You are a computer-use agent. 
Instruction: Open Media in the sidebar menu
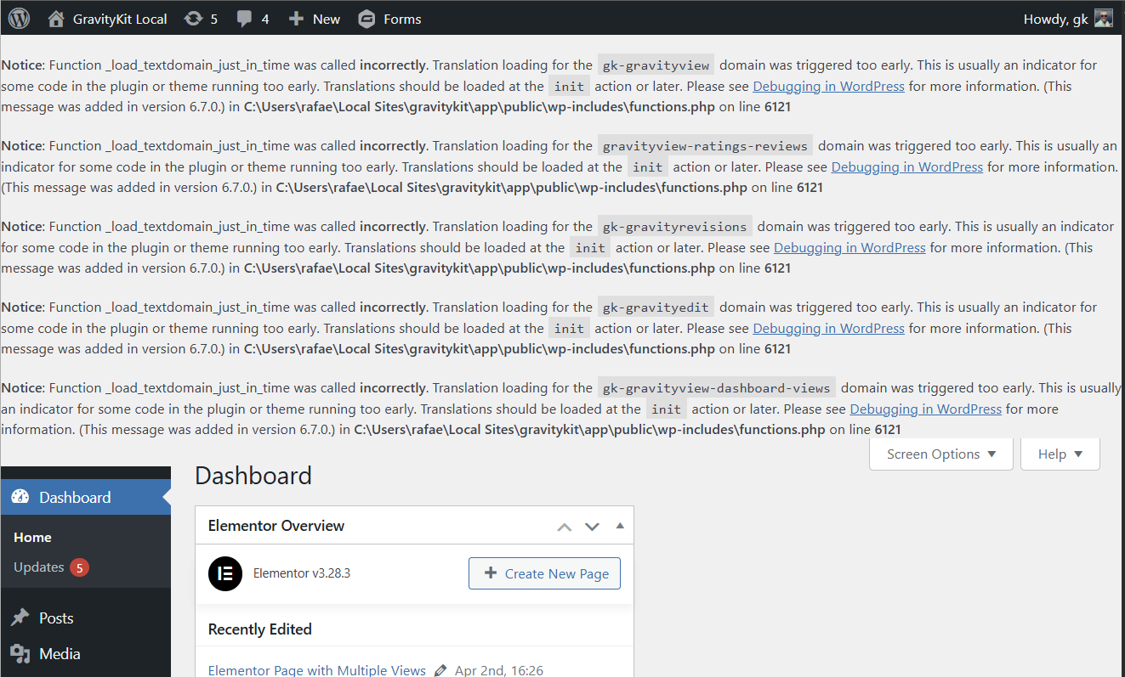(60, 654)
